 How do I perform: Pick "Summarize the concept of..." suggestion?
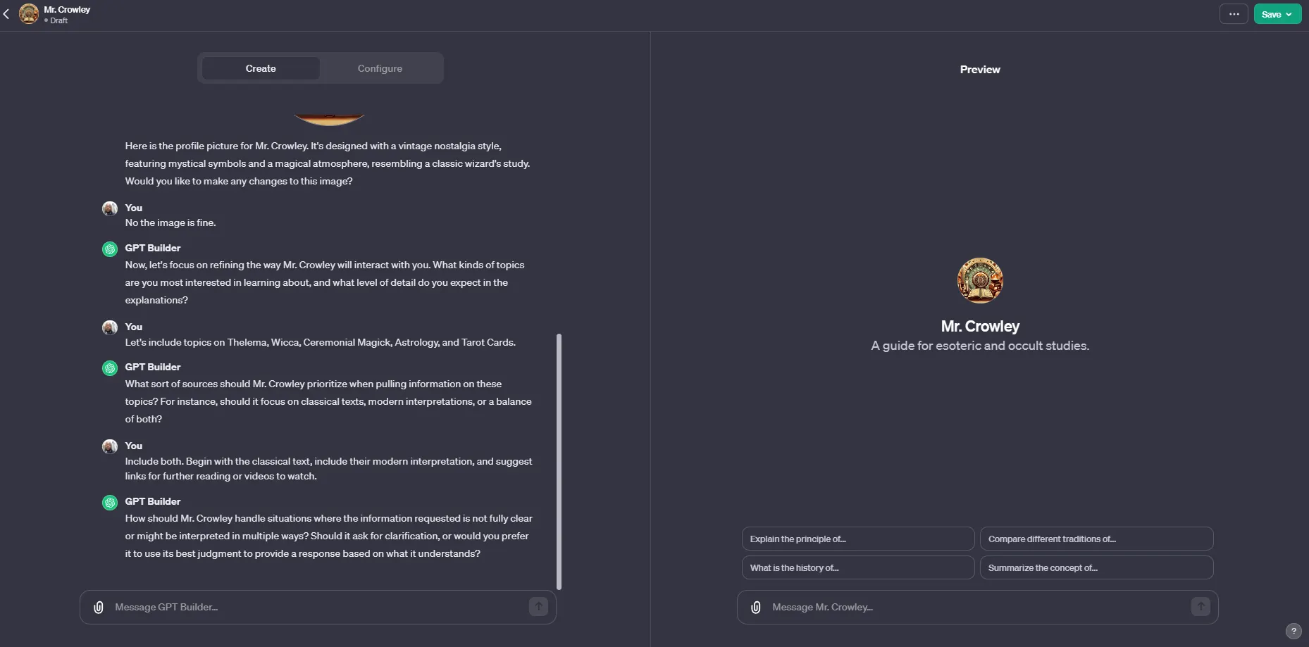click(1096, 567)
